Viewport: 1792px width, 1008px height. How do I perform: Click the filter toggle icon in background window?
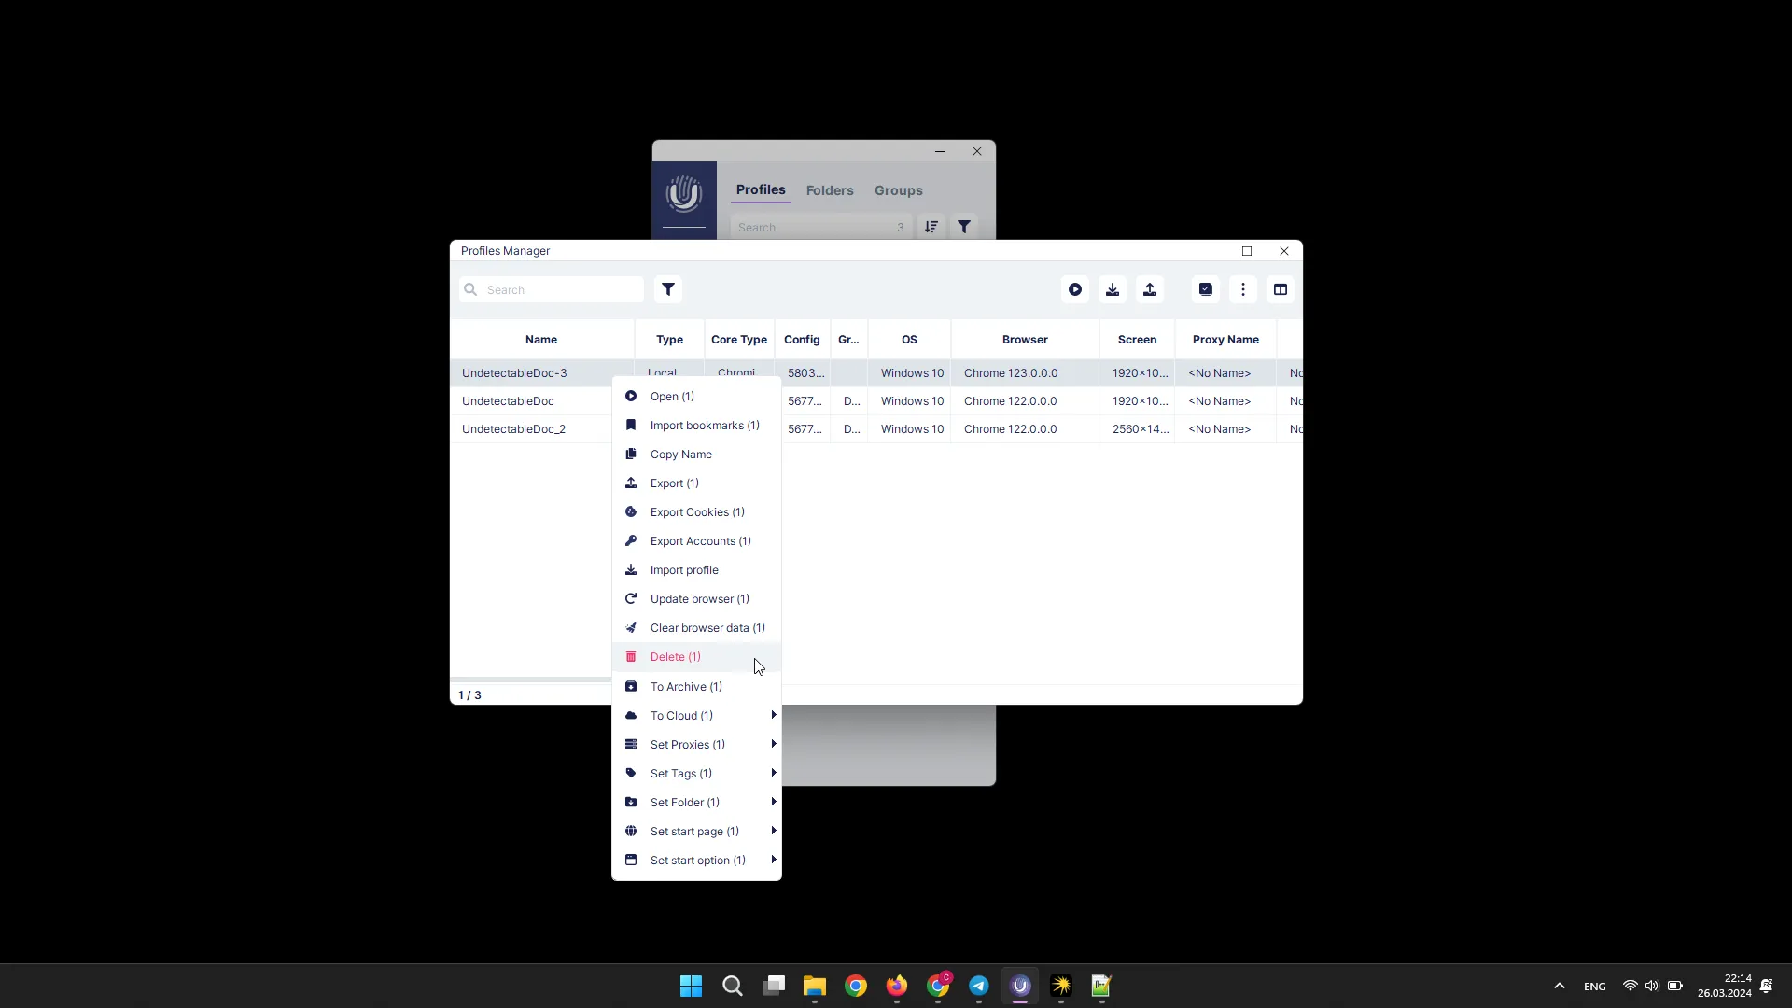coord(967,227)
